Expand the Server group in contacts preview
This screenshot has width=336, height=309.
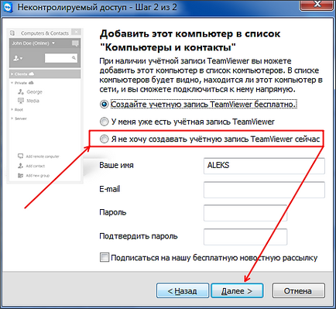pyautogui.click(x=12, y=118)
